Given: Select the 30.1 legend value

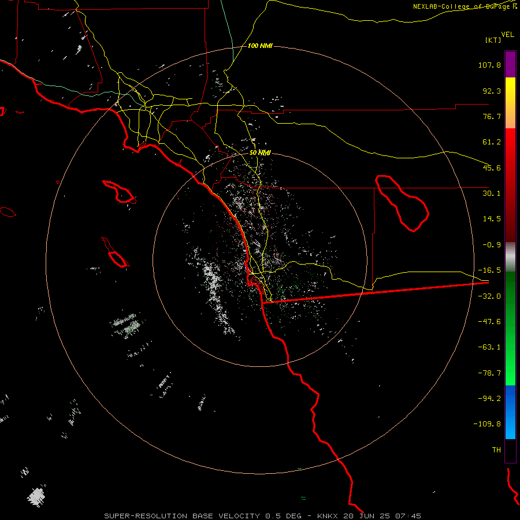Looking at the screenshot, I should pyautogui.click(x=492, y=194).
